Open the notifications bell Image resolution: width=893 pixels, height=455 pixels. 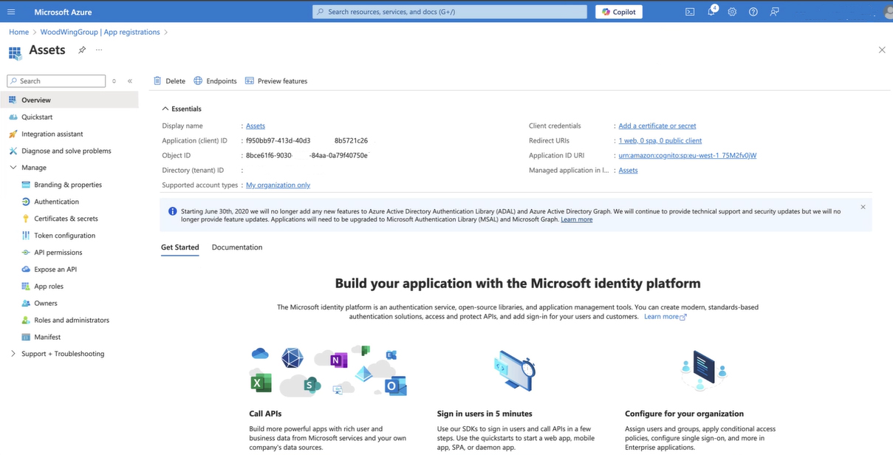[x=711, y=12]
